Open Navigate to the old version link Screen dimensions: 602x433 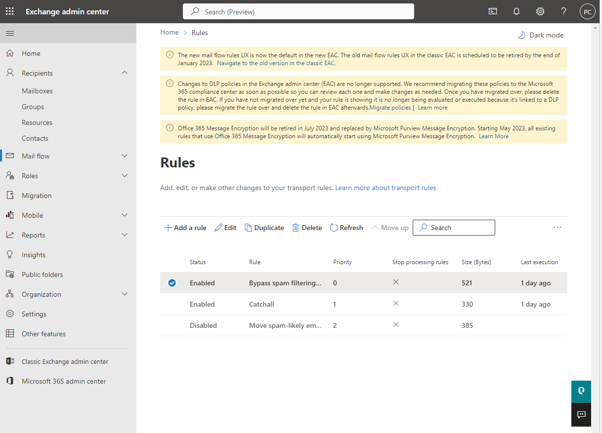277,63
